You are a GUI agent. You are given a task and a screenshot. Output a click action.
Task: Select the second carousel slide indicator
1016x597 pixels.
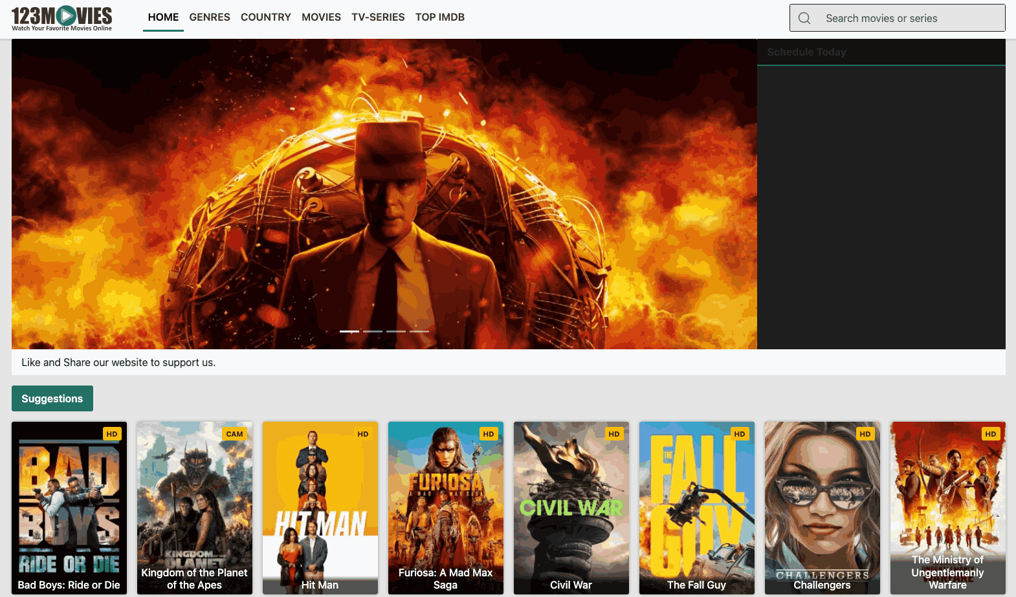pos(373,331)
